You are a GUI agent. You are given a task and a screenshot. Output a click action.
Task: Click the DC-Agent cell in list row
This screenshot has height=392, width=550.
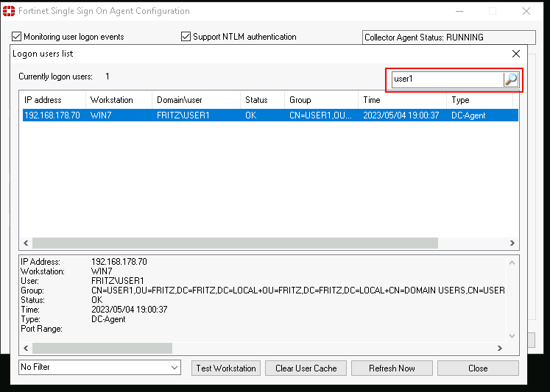pyautogui.click(x=468, y=115)
